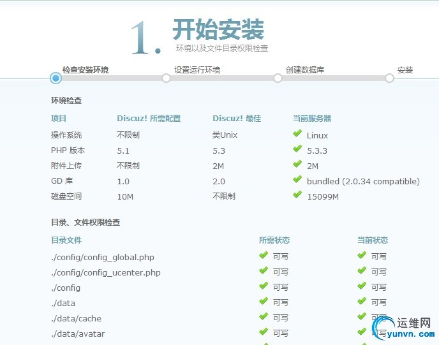Select the 安装 step circle
The image size is (439, 345).
pos(389,78)
